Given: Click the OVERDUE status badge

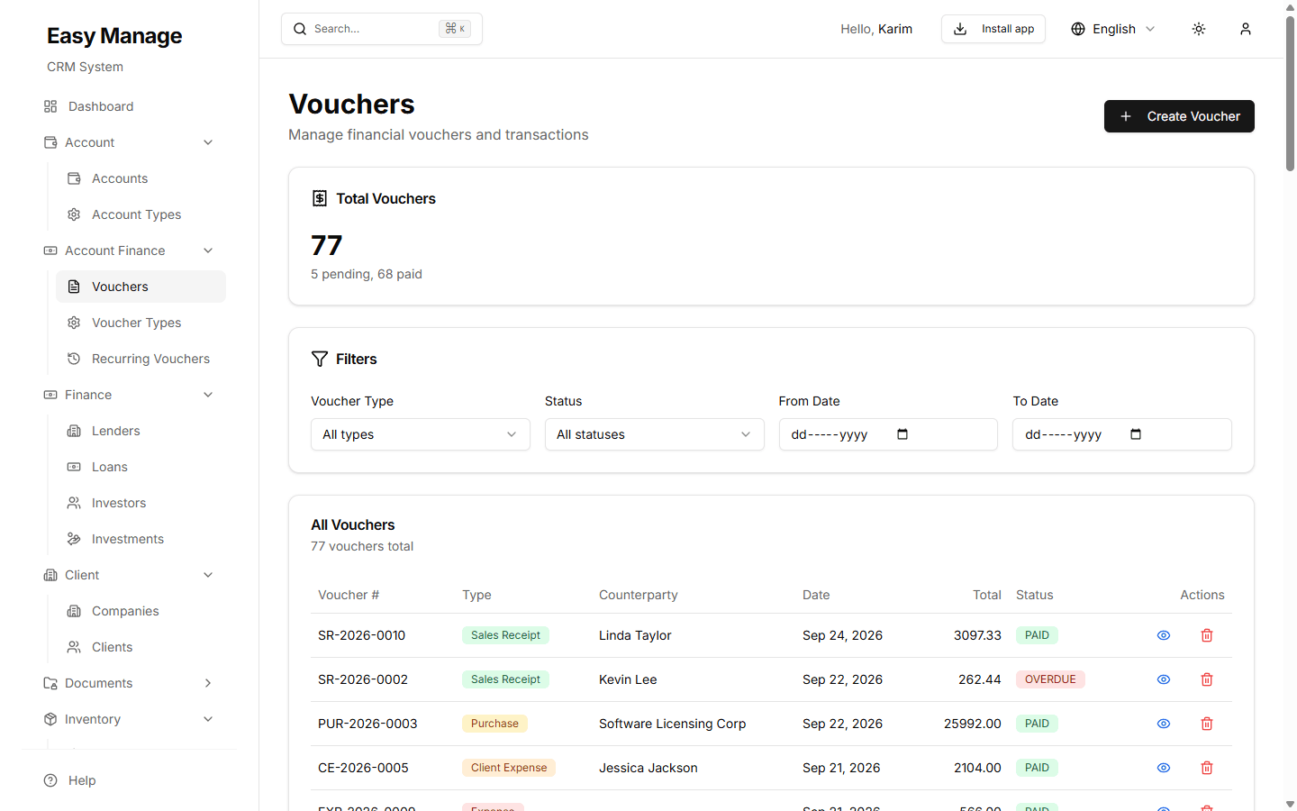Looking at the screenshot, I should coord(1050,679).
